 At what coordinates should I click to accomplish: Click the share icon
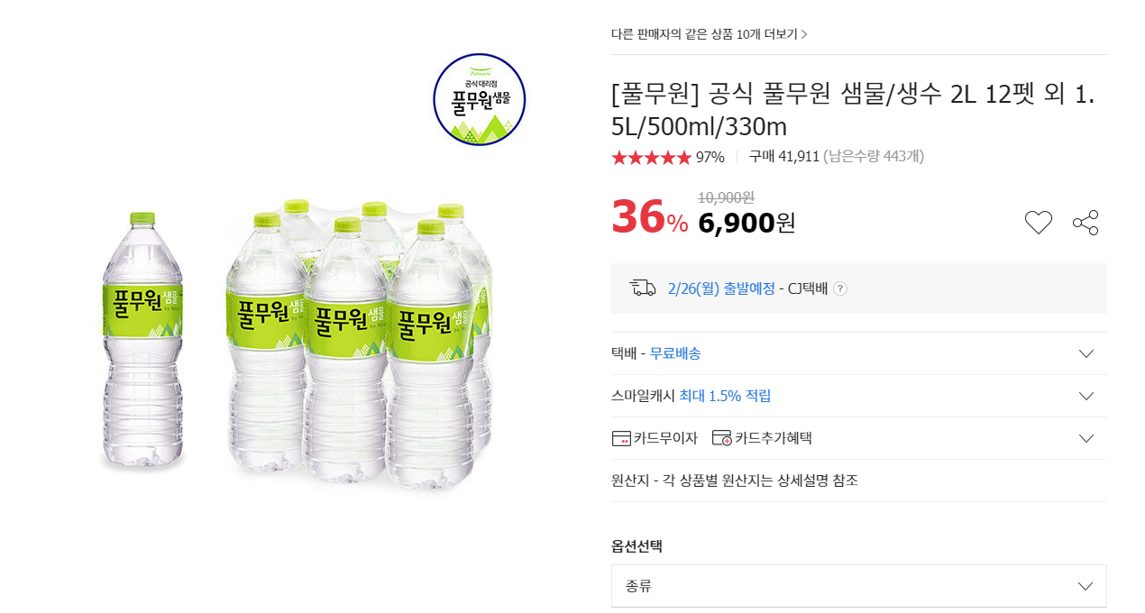coord(1085,223)
